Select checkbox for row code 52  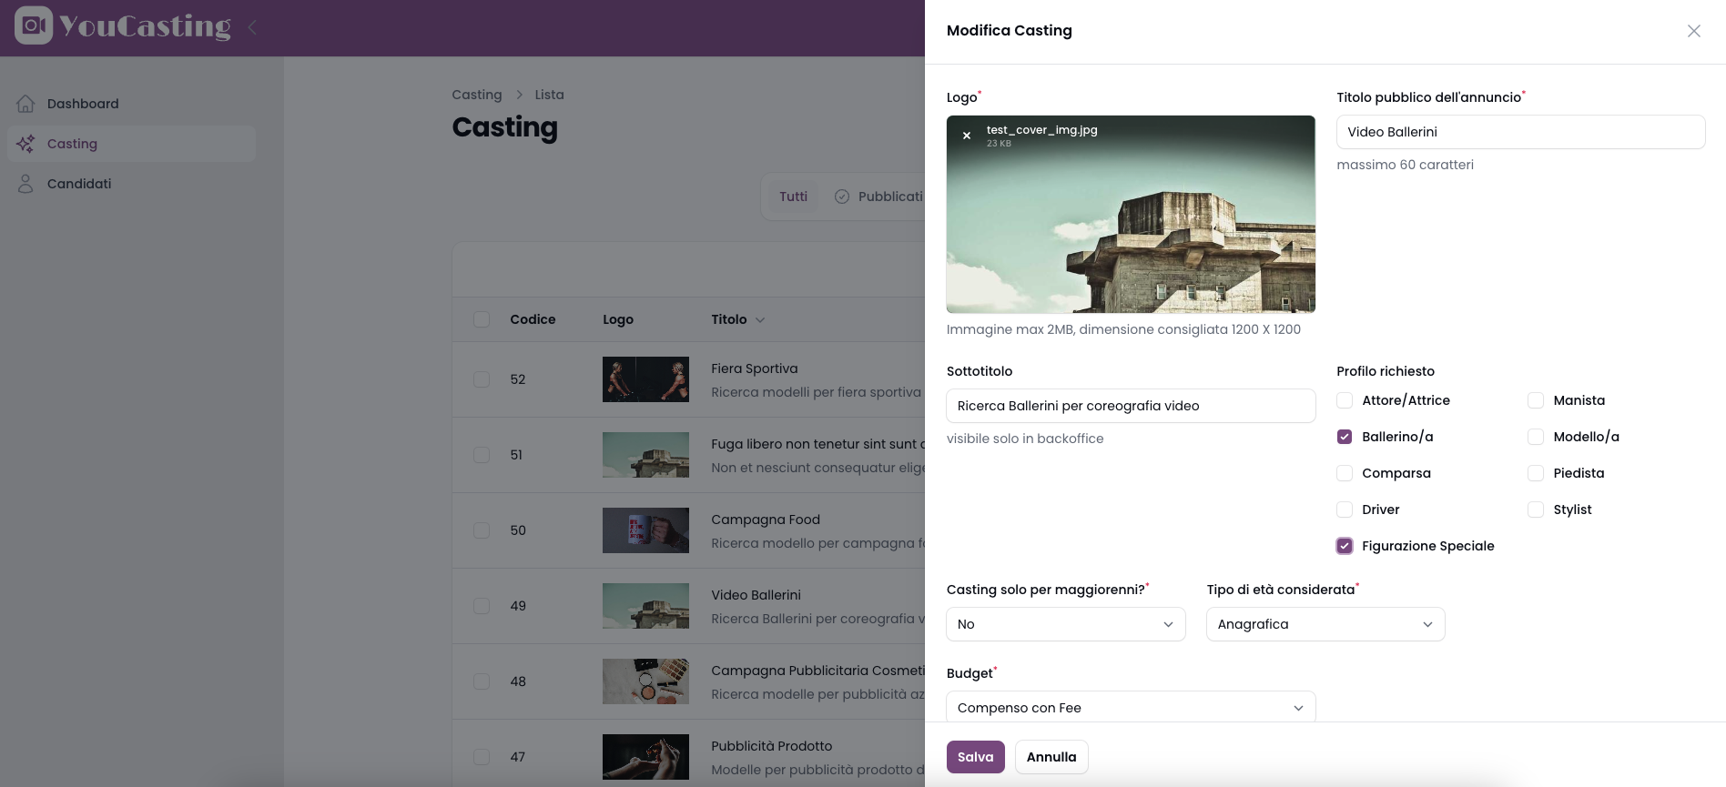pos(482,379)
